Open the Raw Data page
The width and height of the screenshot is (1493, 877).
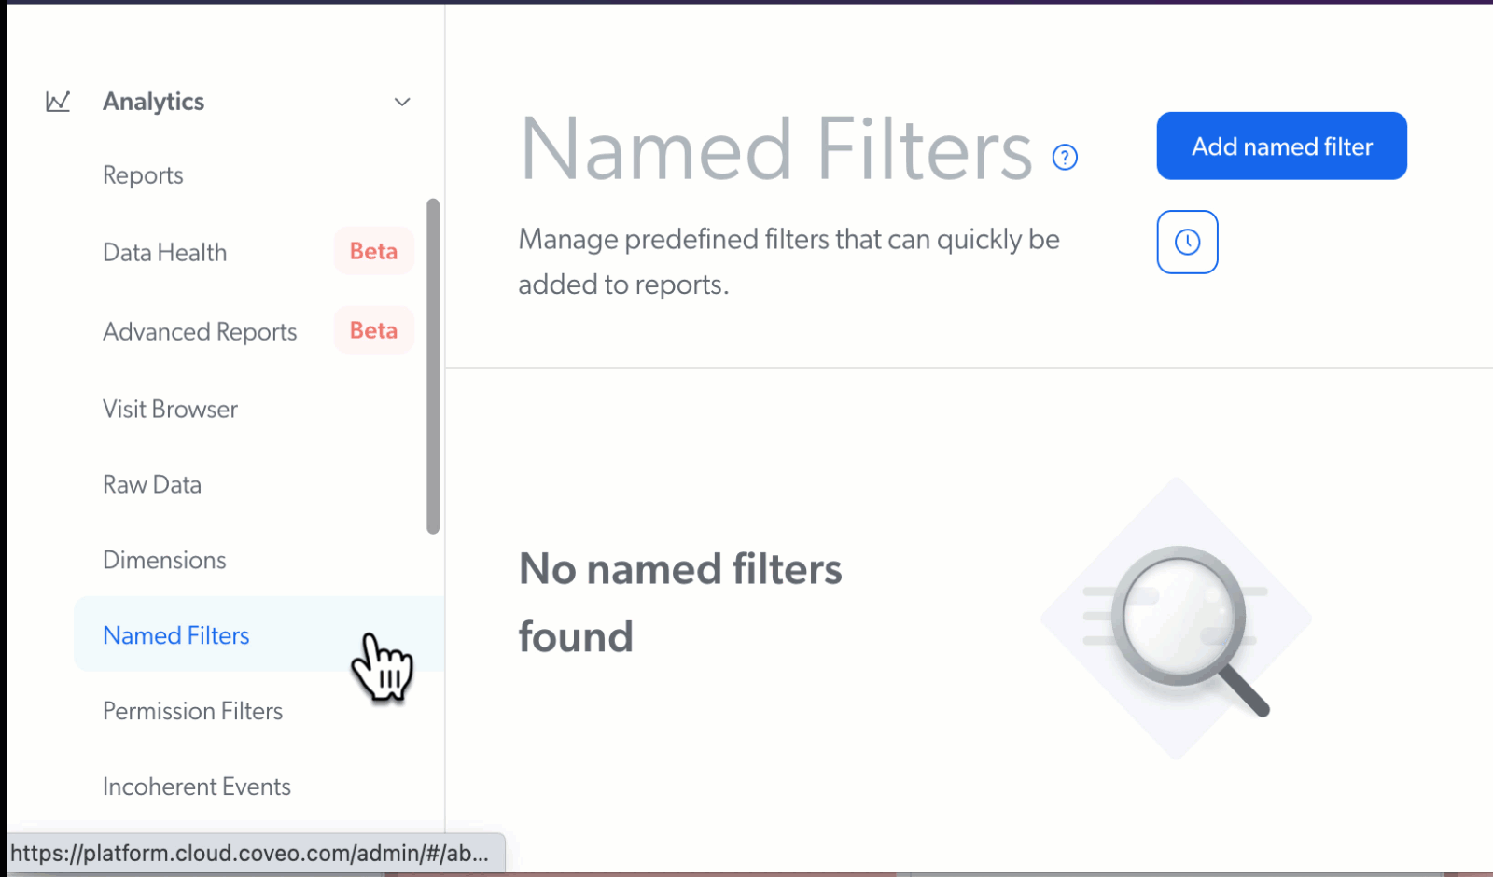152,485
